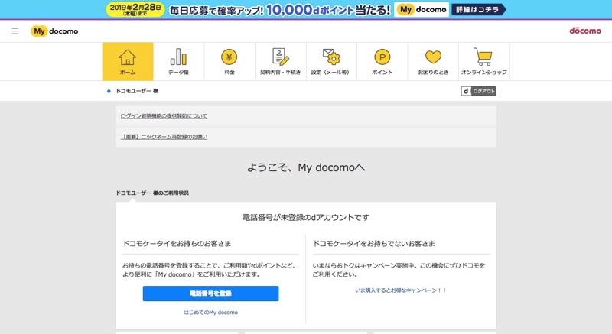
Task: Click the 2019年2月28日 date badge
Action: pyautogui.click(x=135, y=10)
